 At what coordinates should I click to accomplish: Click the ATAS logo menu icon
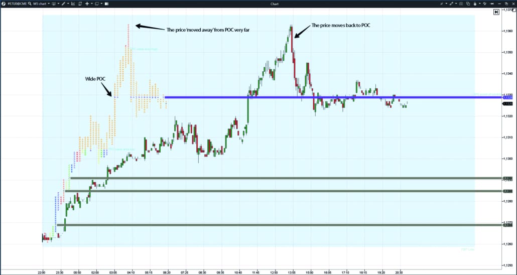tap(4, 4)
